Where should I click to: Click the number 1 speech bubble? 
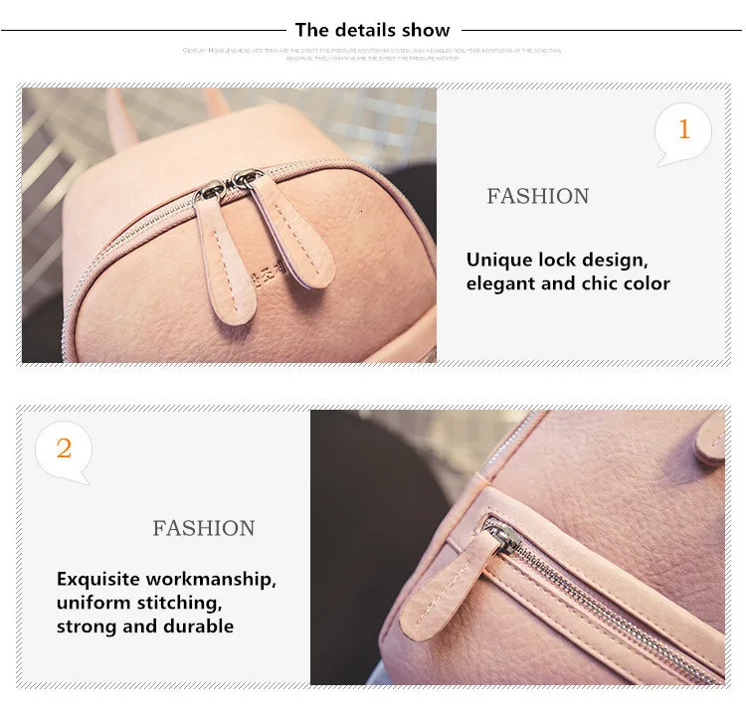click(682, 133)
